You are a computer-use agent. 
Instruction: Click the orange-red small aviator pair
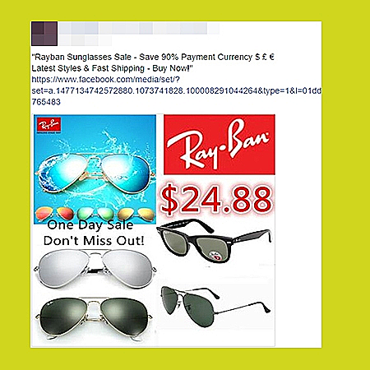[x=55, y=213]
